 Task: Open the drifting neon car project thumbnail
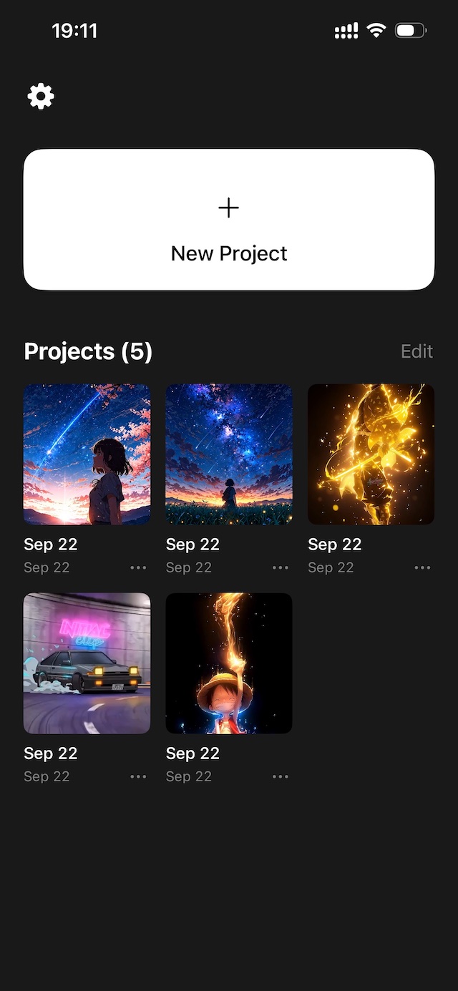point(87,663)
